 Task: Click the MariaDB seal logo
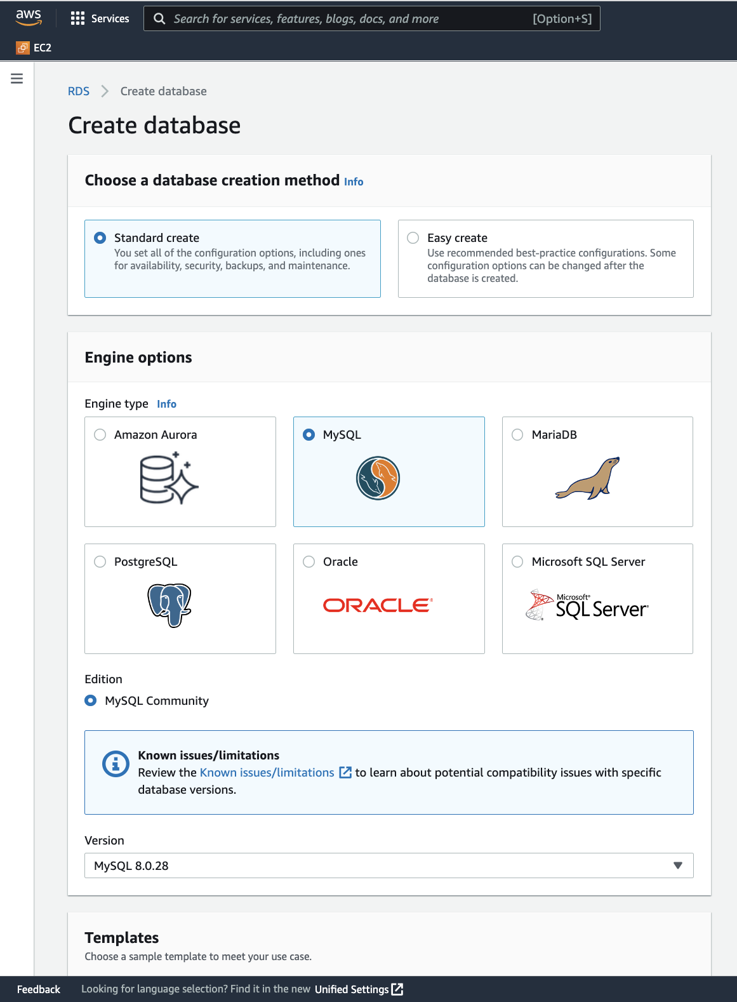click(588, 478)
